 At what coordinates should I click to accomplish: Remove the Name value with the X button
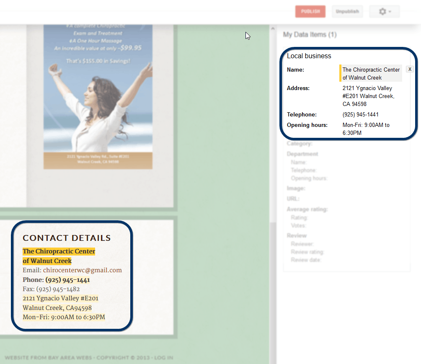(410, 69)
